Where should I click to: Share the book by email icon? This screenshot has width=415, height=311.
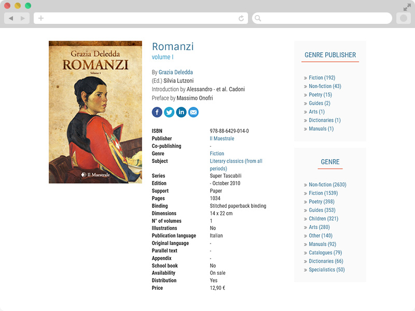[x=193, y=112]
